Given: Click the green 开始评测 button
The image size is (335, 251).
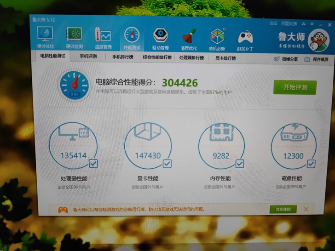Looking at the screenshot, I should pyautogui.click(x=295, y=87).
